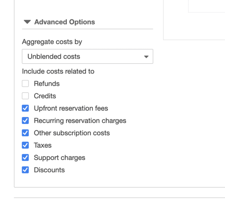Uncheck the Upfront reservation fees checkbox
The image size is (225, 203).
[x=25, y=108]
